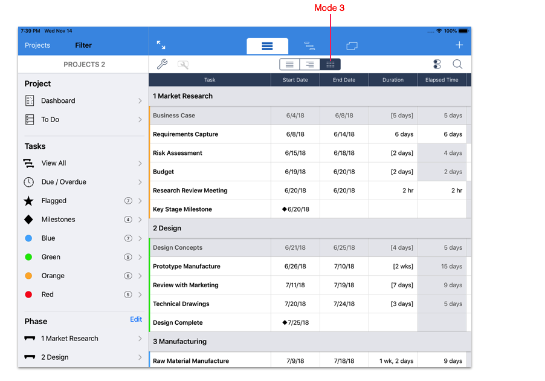Click the plus add icon
Screen dimensions: 545x381
[459, 45]
